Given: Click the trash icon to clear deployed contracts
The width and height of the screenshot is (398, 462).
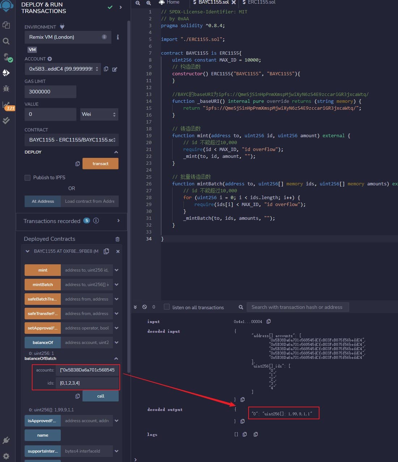Looking at the screenshot, I should point(117,239).
